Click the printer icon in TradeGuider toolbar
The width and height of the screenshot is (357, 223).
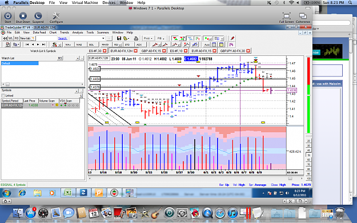(x=136, y=38)
